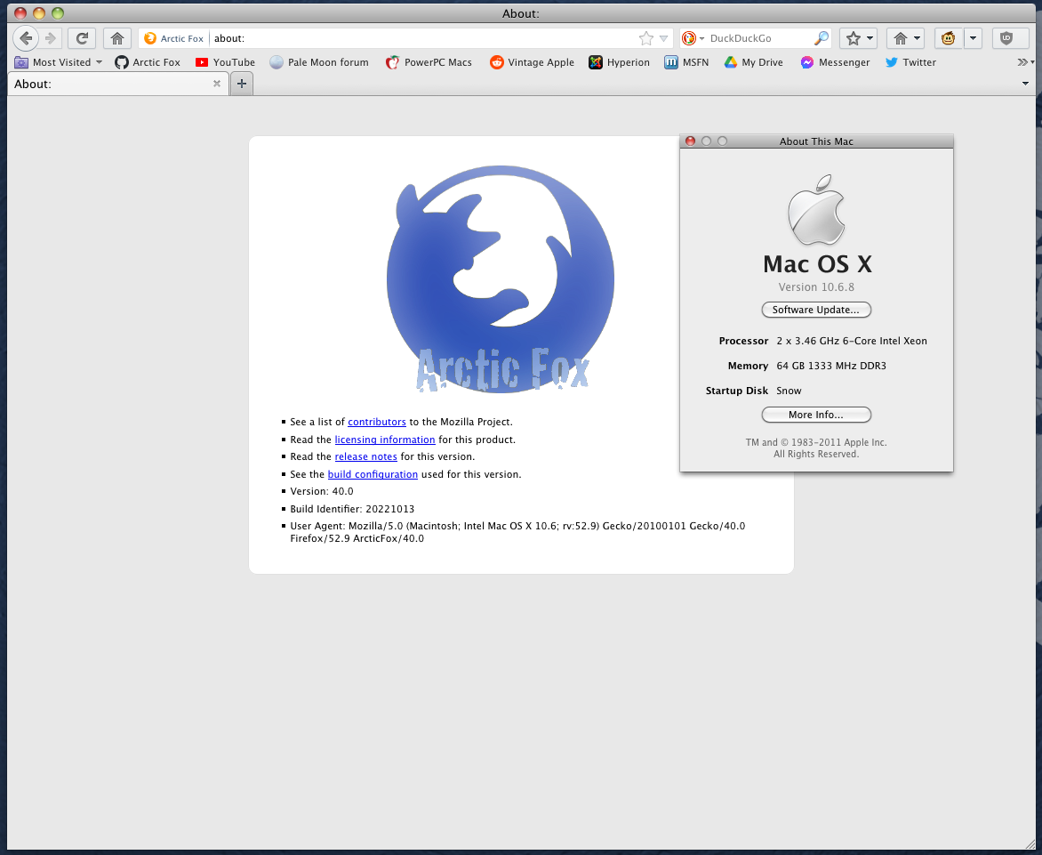Show more bookmarks with the overflow chevron
1042x855 pixels.
[1025, 62]
